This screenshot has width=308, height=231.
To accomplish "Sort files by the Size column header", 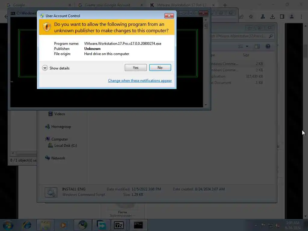I will (x=246, y=55).
